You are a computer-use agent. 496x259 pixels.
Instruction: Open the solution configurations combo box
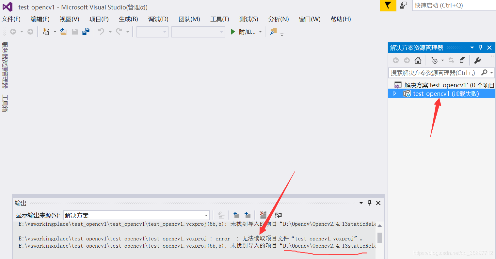[152, 32]
